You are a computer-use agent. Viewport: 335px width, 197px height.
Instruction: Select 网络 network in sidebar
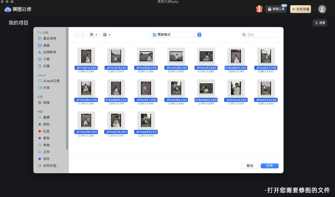pyautogui.click(x=46, y=103)
